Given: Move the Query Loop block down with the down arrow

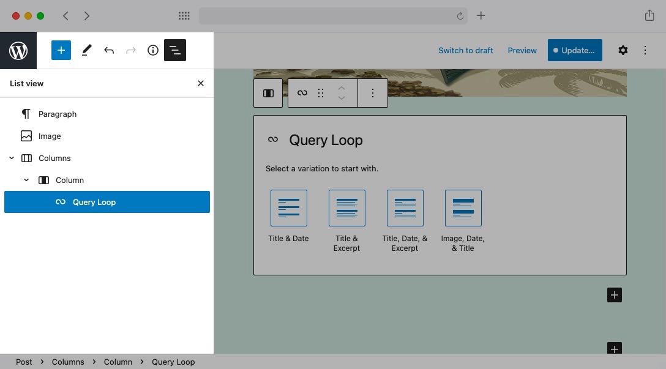Looking at the screenshot, I should (x=341, y=97).
